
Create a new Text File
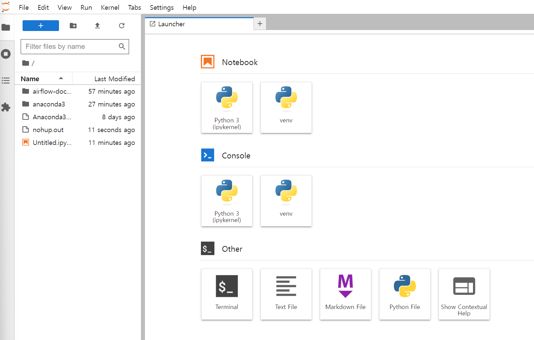[286, 294]
